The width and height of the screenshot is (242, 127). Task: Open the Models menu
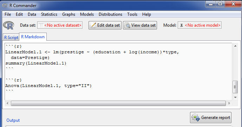(87, 14)
